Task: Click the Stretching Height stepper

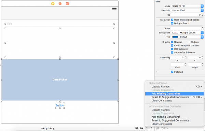Action: pos(203,64)
